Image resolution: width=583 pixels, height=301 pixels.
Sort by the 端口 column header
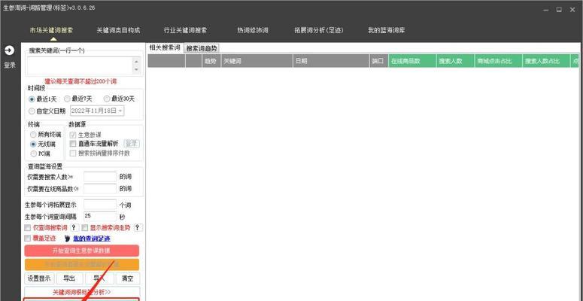pyautogui.click(x=379, y=61)
